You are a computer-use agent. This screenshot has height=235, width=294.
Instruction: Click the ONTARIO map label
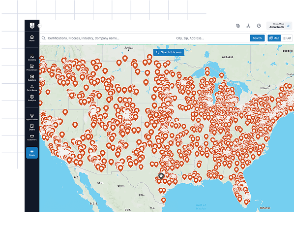click(228, 57)
